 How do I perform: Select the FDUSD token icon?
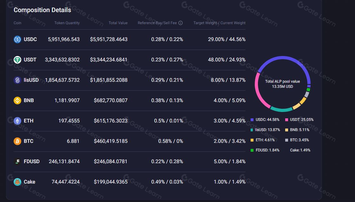[17, 161]
